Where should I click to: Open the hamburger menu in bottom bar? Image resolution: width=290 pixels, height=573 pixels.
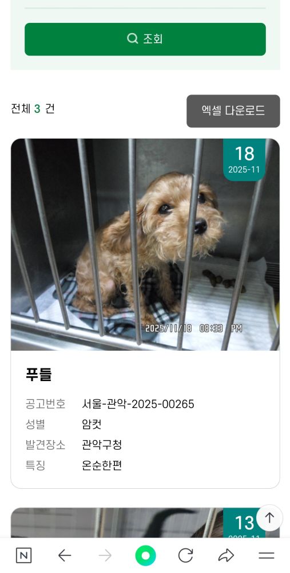[267, 556]
